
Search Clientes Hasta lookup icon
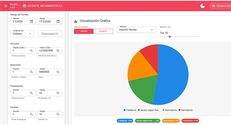pos(58,114)
